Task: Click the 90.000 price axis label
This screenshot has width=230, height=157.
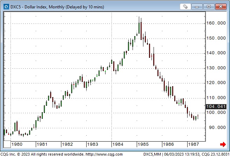Action: (x=217, y=128)
